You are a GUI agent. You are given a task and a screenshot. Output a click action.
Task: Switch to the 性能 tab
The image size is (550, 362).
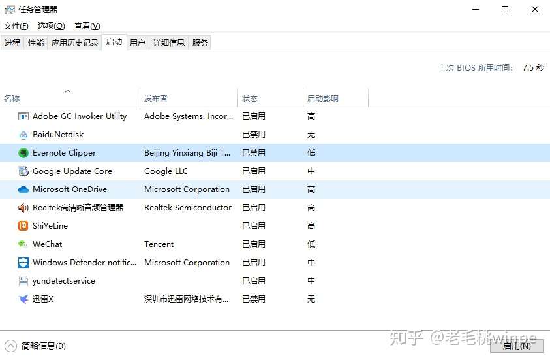(36, 43)
